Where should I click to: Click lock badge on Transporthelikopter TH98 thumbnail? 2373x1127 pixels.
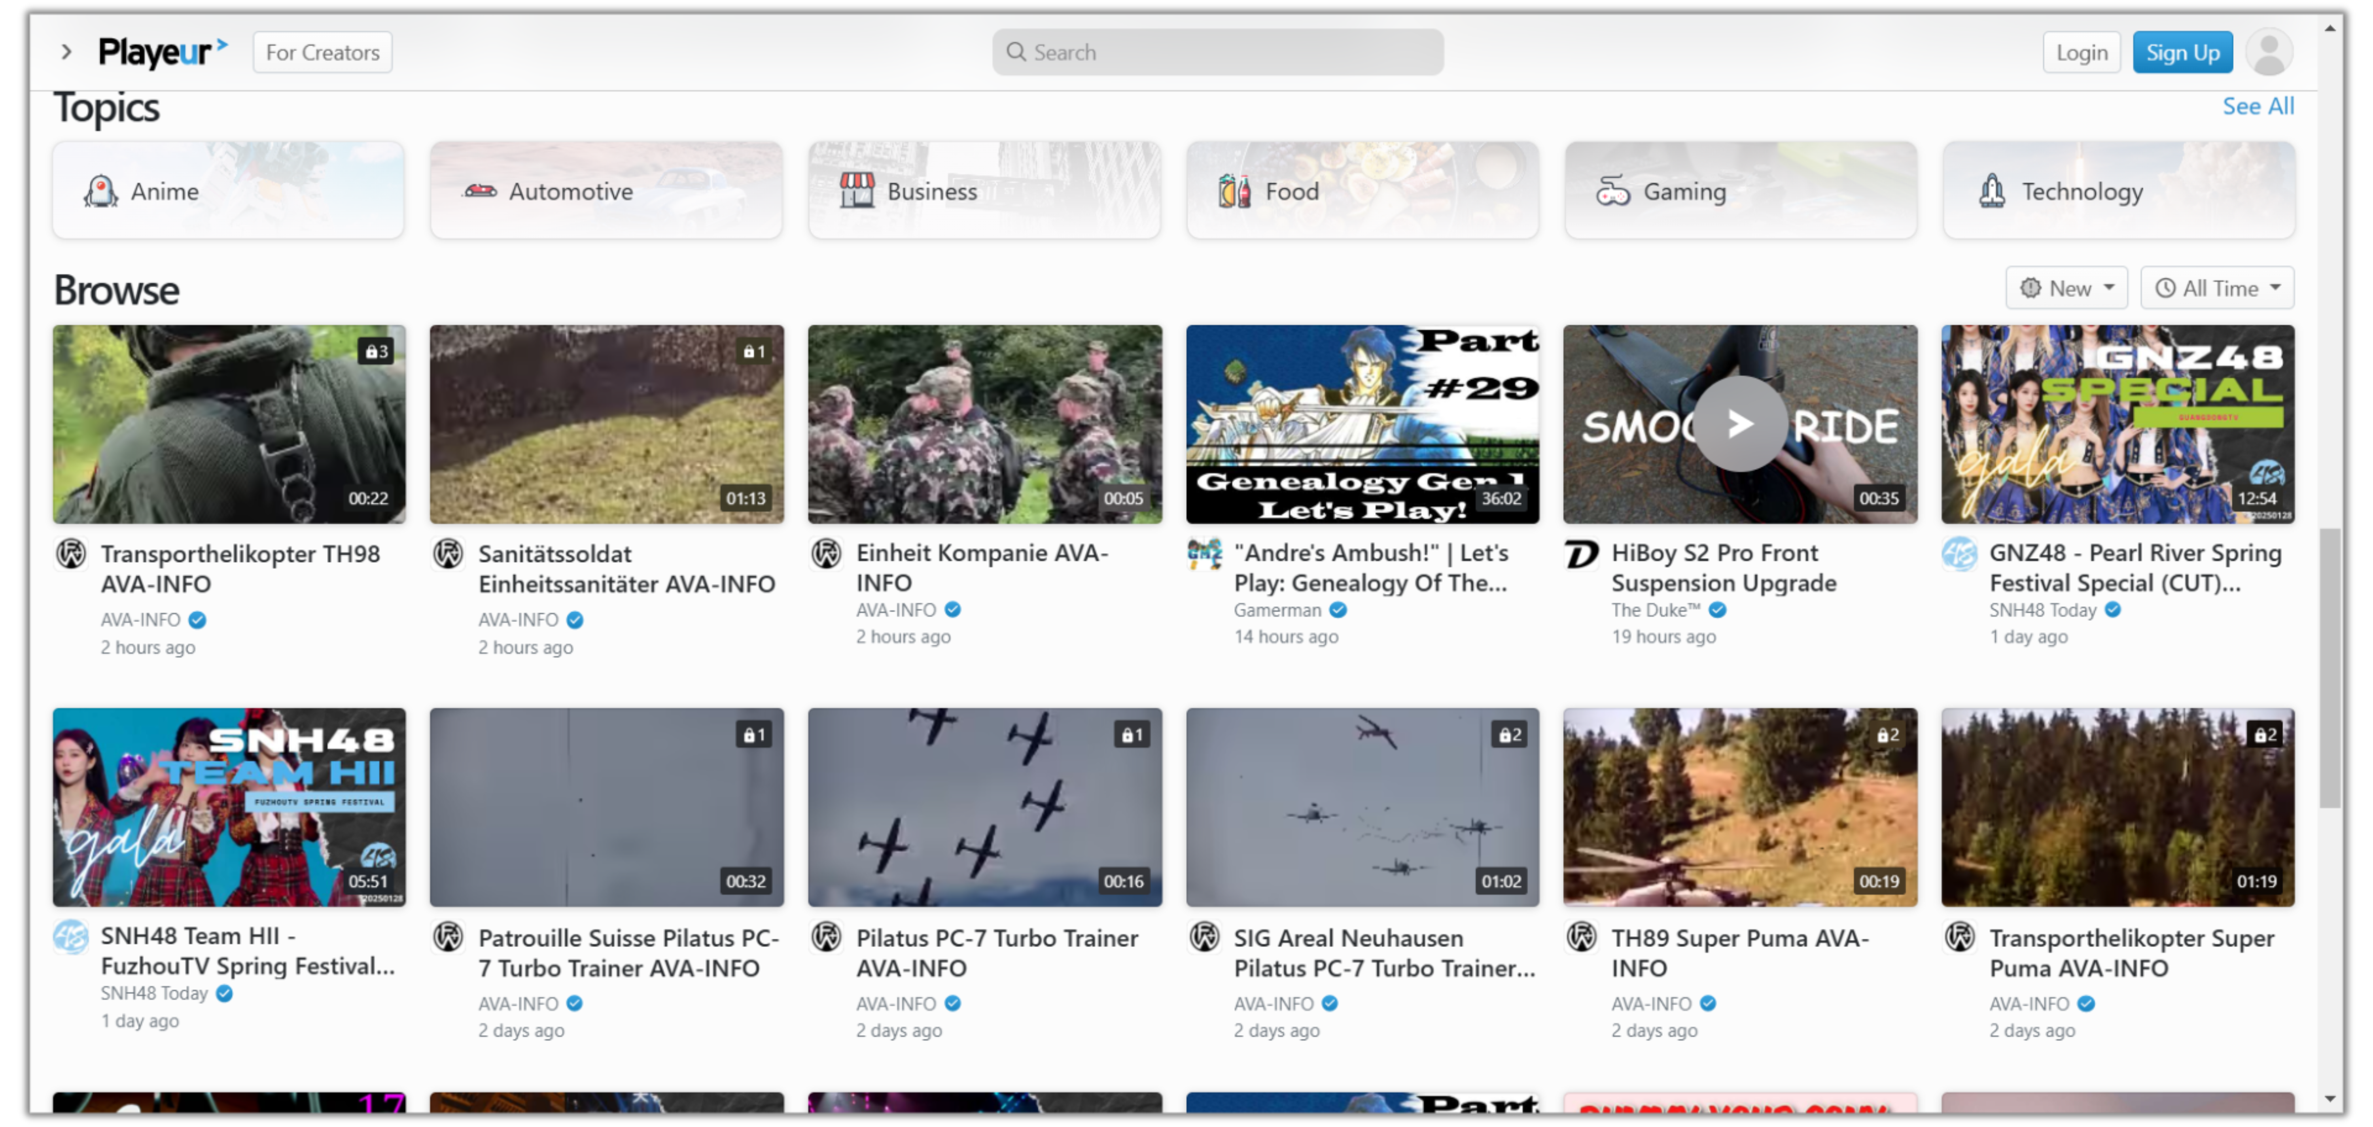[376, 351]
